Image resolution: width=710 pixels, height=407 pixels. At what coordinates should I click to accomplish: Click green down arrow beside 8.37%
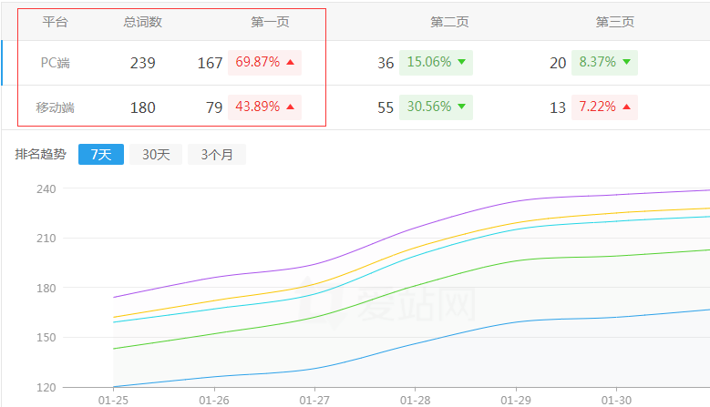click(626, 63)
